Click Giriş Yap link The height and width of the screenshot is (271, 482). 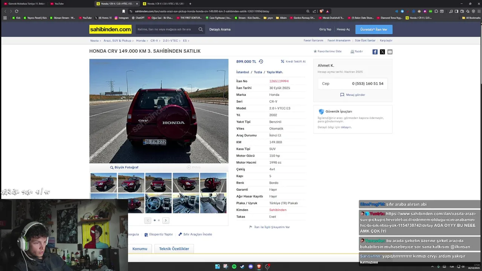coord(325,29)
